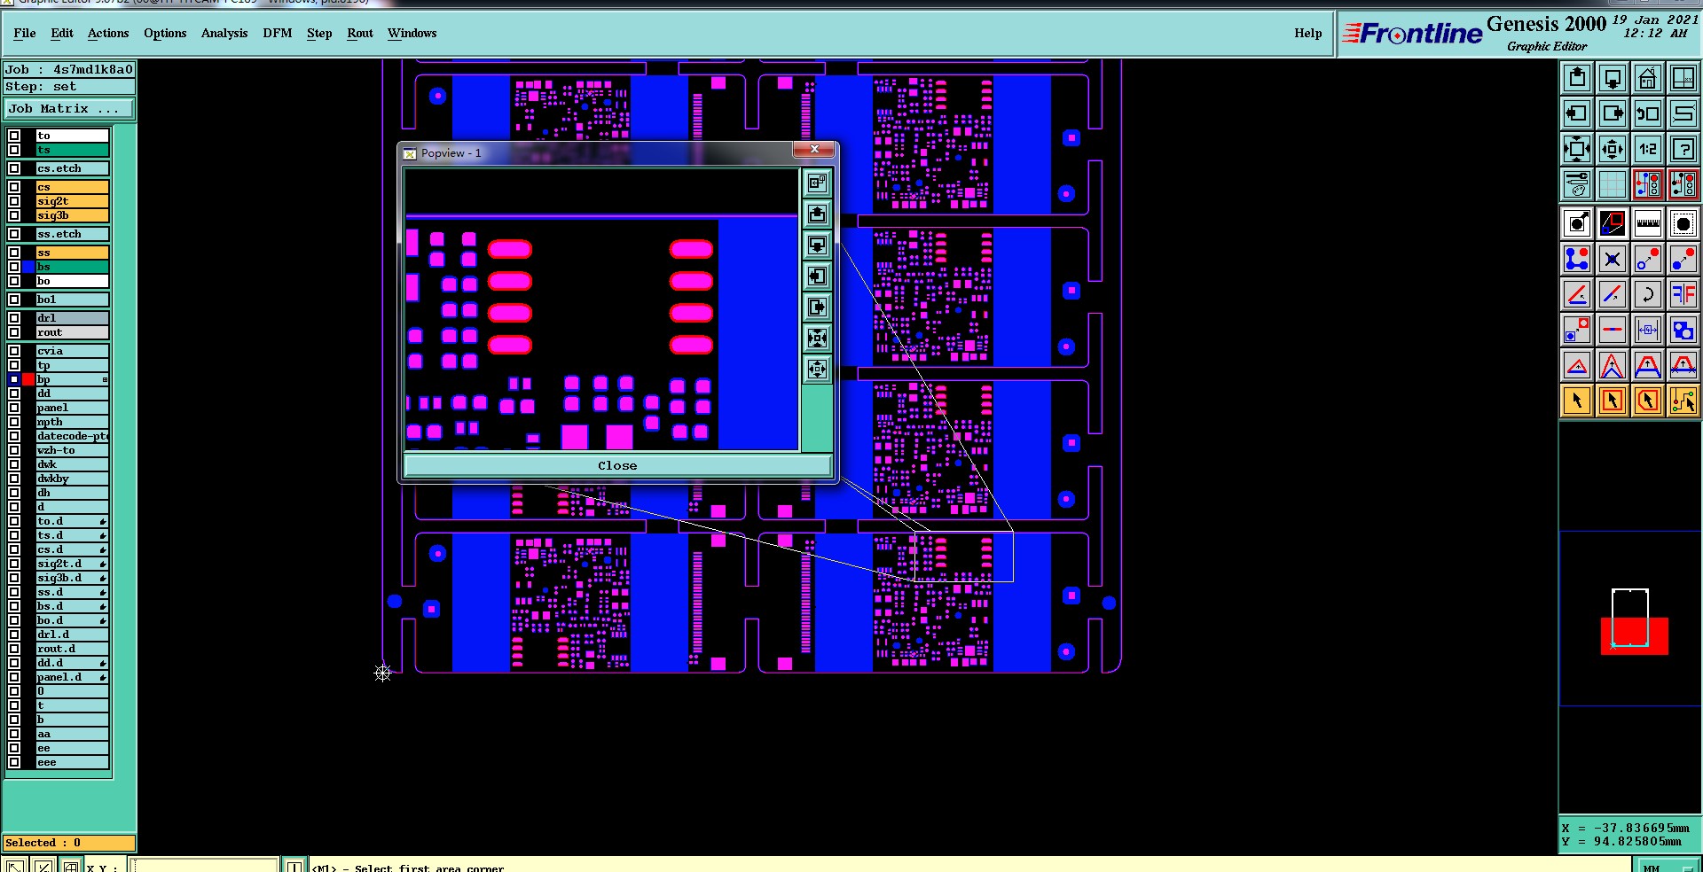Open the Help menu
Image resolution: width=1703 pixels, height=872 pixels.
coord(1307,33)
